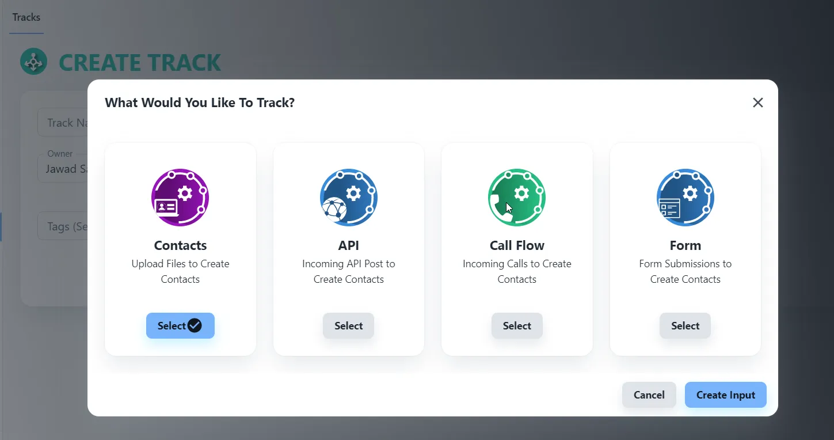The image size is (834, 440).
Task: Click the blue Form icon
Action: (686, 198)
